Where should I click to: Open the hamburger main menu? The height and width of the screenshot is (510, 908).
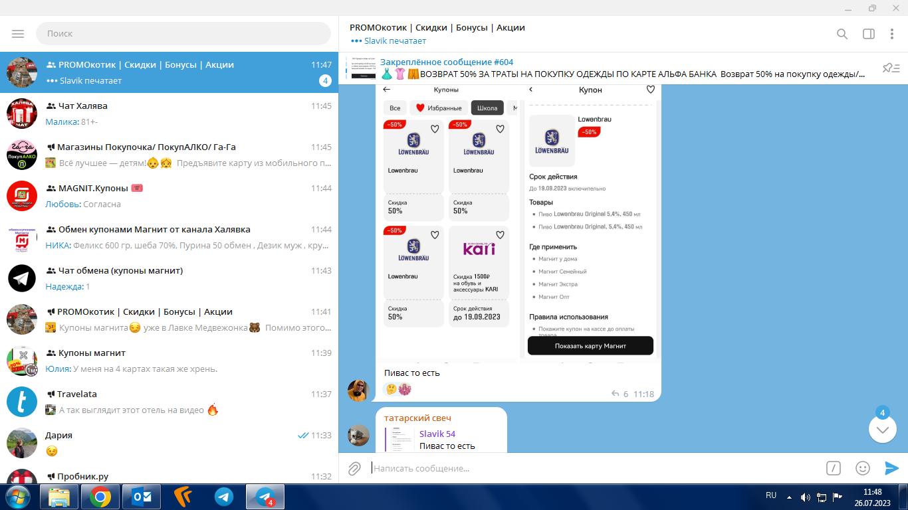[18, 34]
